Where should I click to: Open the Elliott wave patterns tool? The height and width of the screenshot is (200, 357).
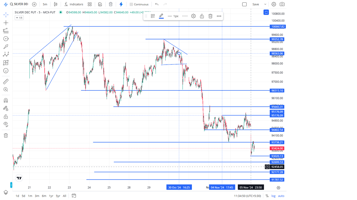click(x=6, y=55)
